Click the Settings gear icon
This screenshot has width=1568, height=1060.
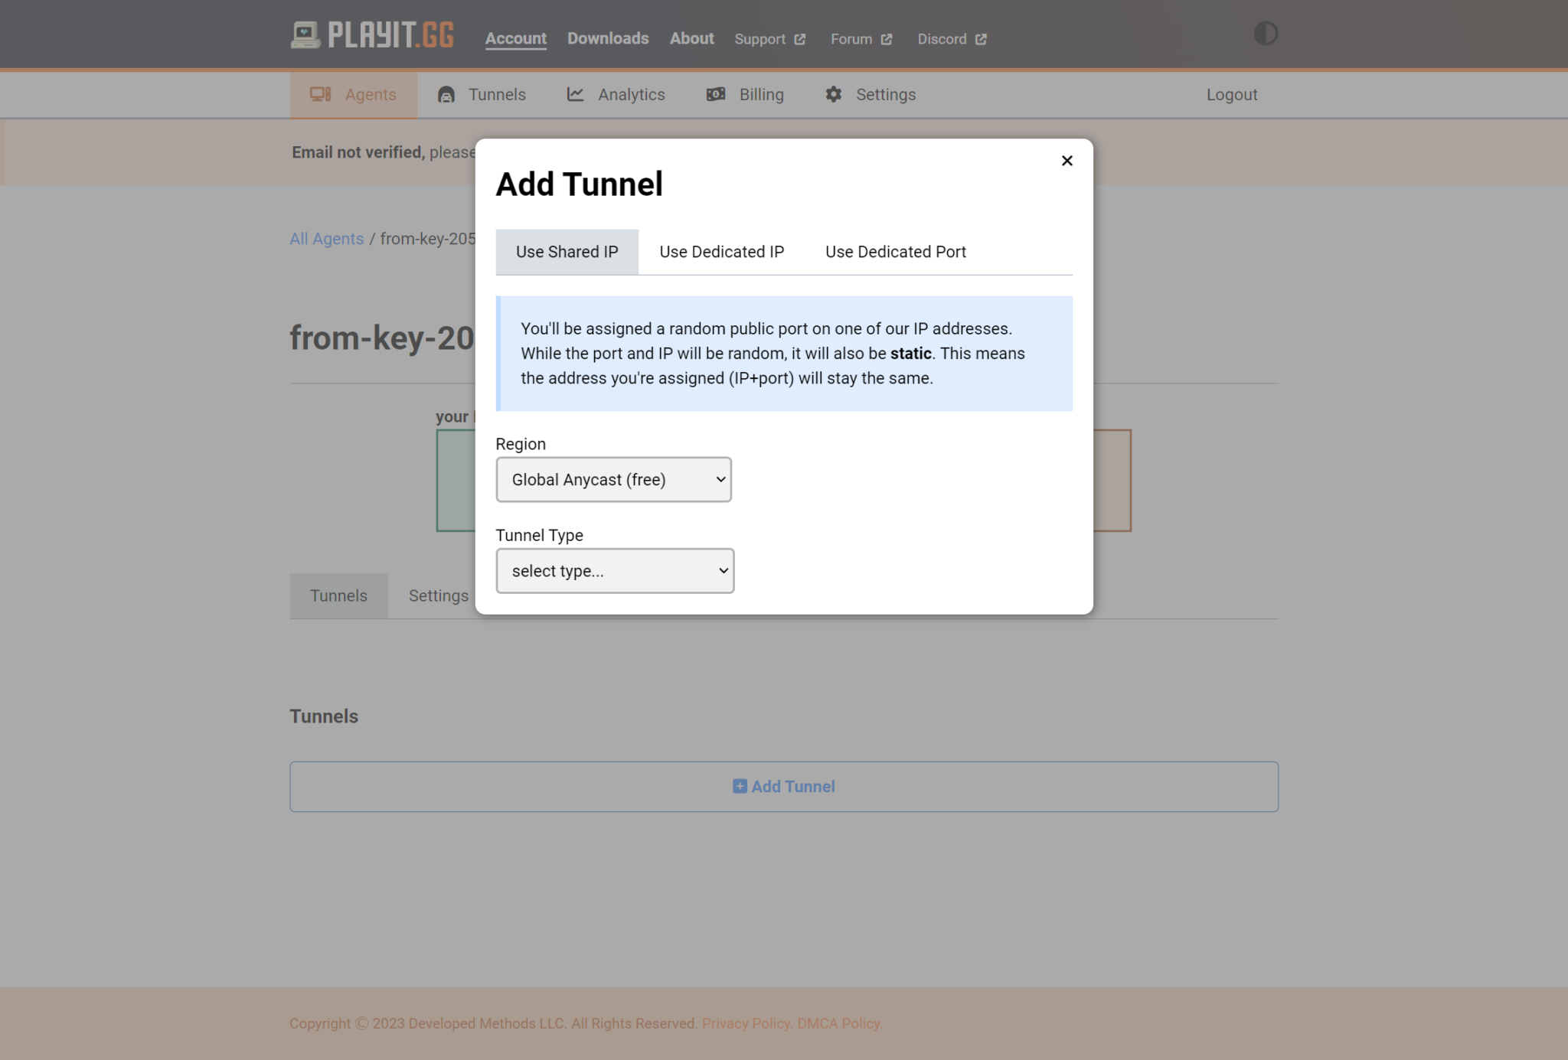pyautogui.click(x=833, y=94)
